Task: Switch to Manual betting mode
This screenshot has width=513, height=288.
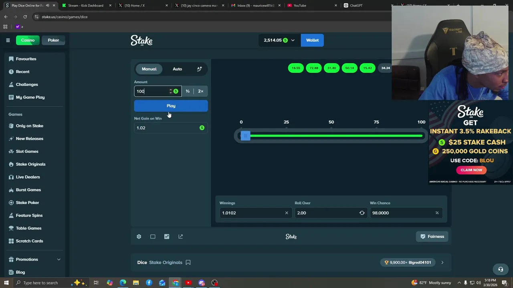Action: [x=149, y=69]
